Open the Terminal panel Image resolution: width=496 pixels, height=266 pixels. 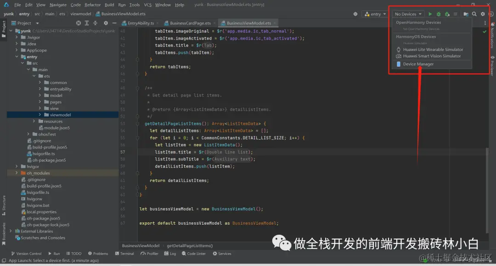tap(124, 253)
